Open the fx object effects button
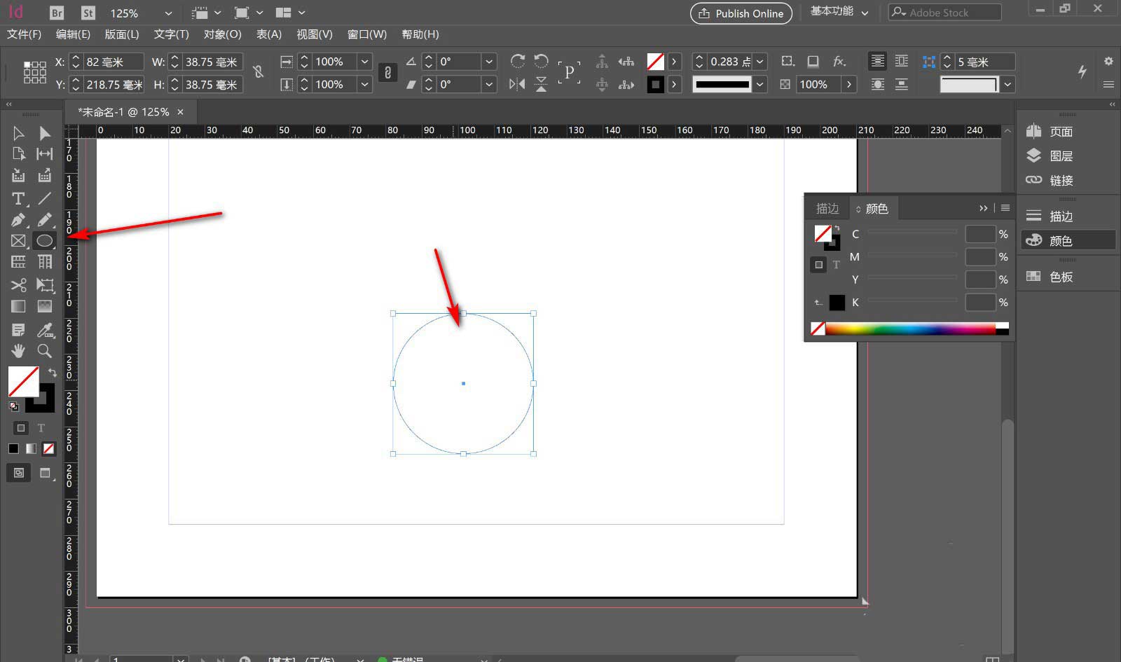Screen dimensions: 1121x662 tap(839, 62)
